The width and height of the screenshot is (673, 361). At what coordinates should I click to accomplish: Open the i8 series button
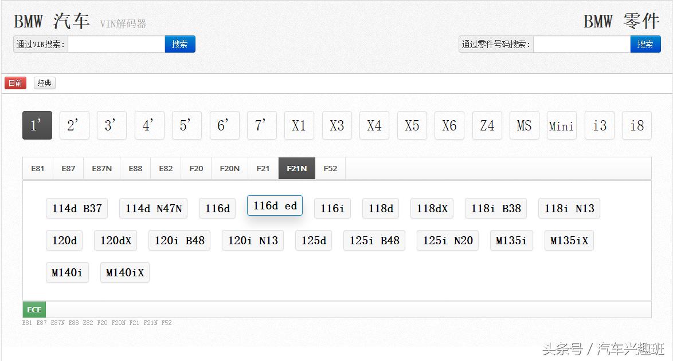637,125
